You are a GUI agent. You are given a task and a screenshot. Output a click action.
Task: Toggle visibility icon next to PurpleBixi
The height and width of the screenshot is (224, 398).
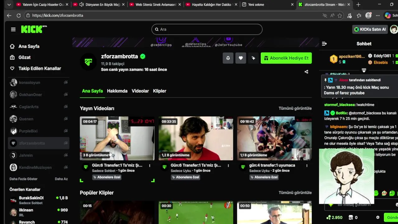[66, 131]
